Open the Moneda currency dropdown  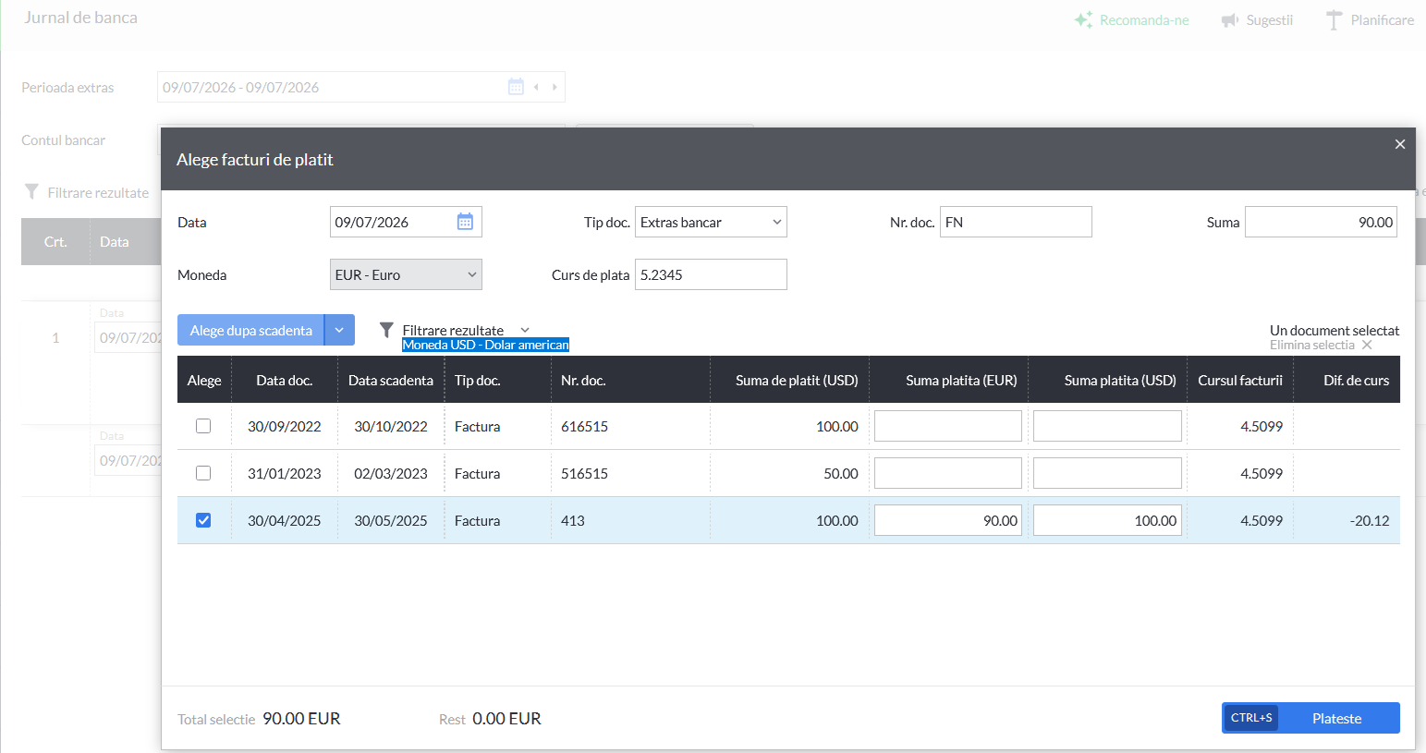point(406,274)
